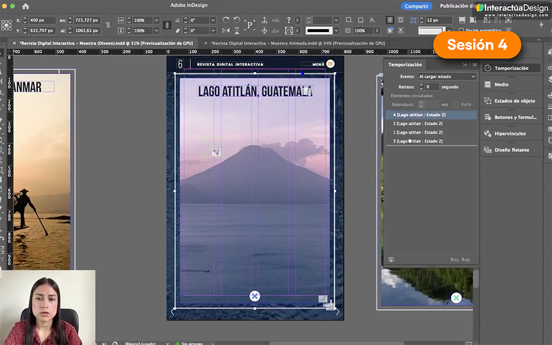This screenshot has height=345, width=552.
Task: Open the Estados de objeto panel
Action: click(x=511, y=100)
